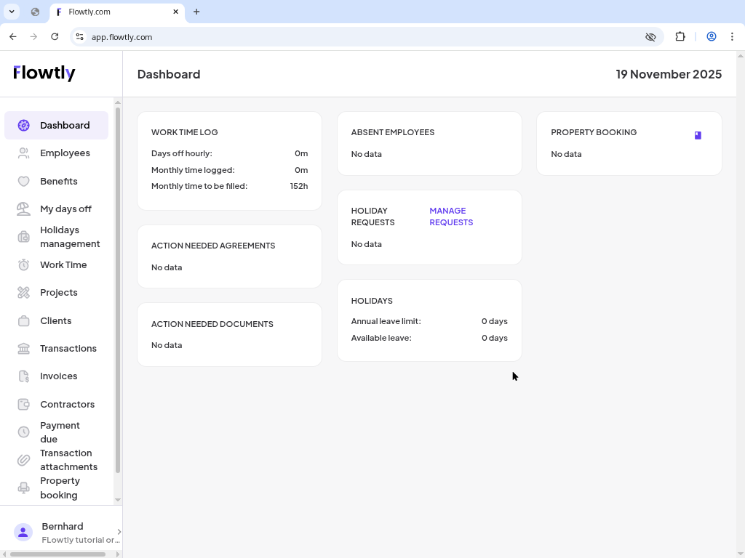
Task: Click the Transaction attachments paperclip icon
Action: 23,460
